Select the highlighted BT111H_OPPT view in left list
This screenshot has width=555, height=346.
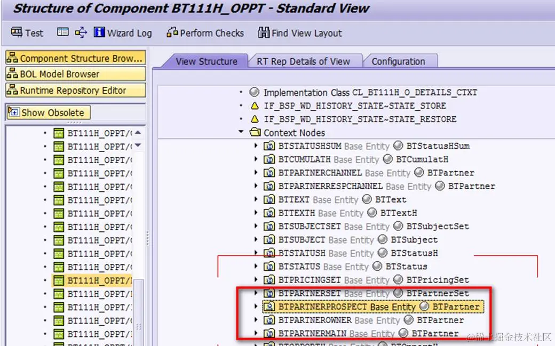92,280
